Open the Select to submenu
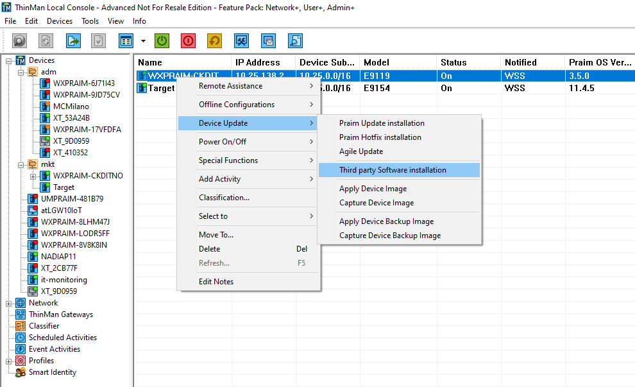 (x=249, y=216)
